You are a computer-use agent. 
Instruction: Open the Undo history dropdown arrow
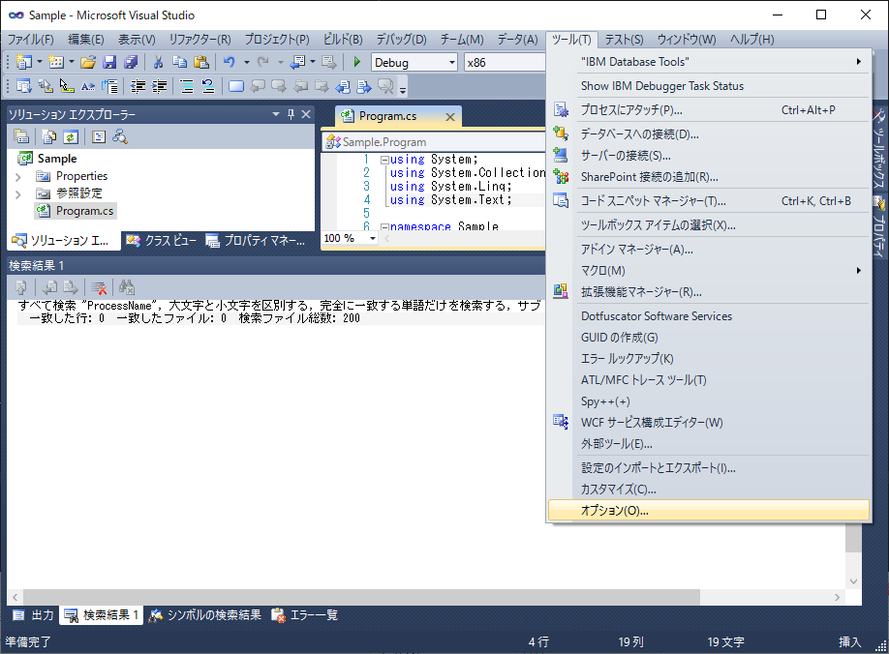247,62
